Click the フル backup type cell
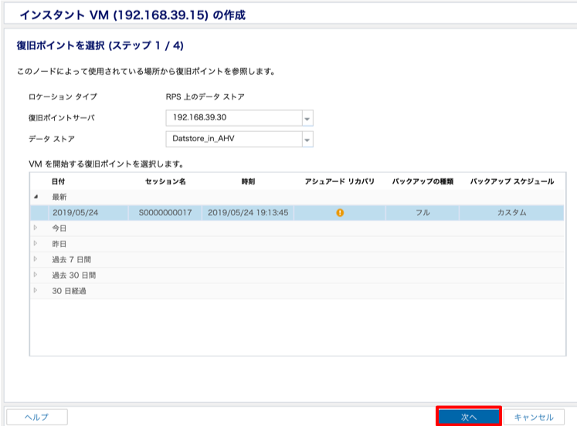The height and width of the screenshot is (426, 577). [x=423, y=212]
